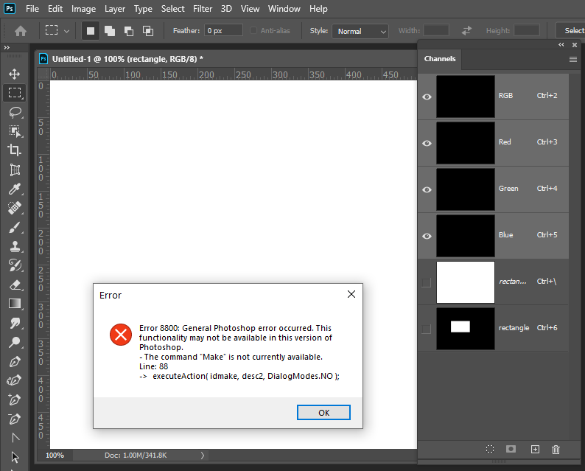Select the Path Selection arrow tool
Image resolution: width=585 pixels, height=471 pixels.
[15, 457]
